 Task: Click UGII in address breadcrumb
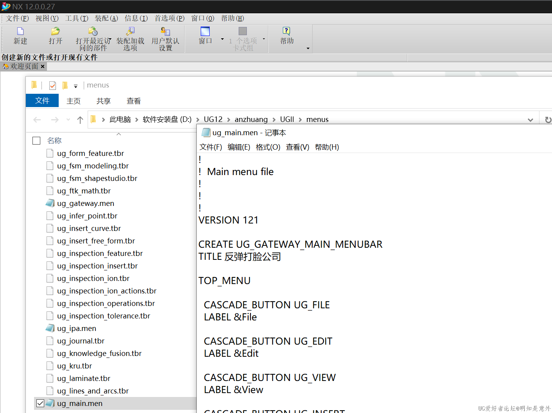coord(287,119)
